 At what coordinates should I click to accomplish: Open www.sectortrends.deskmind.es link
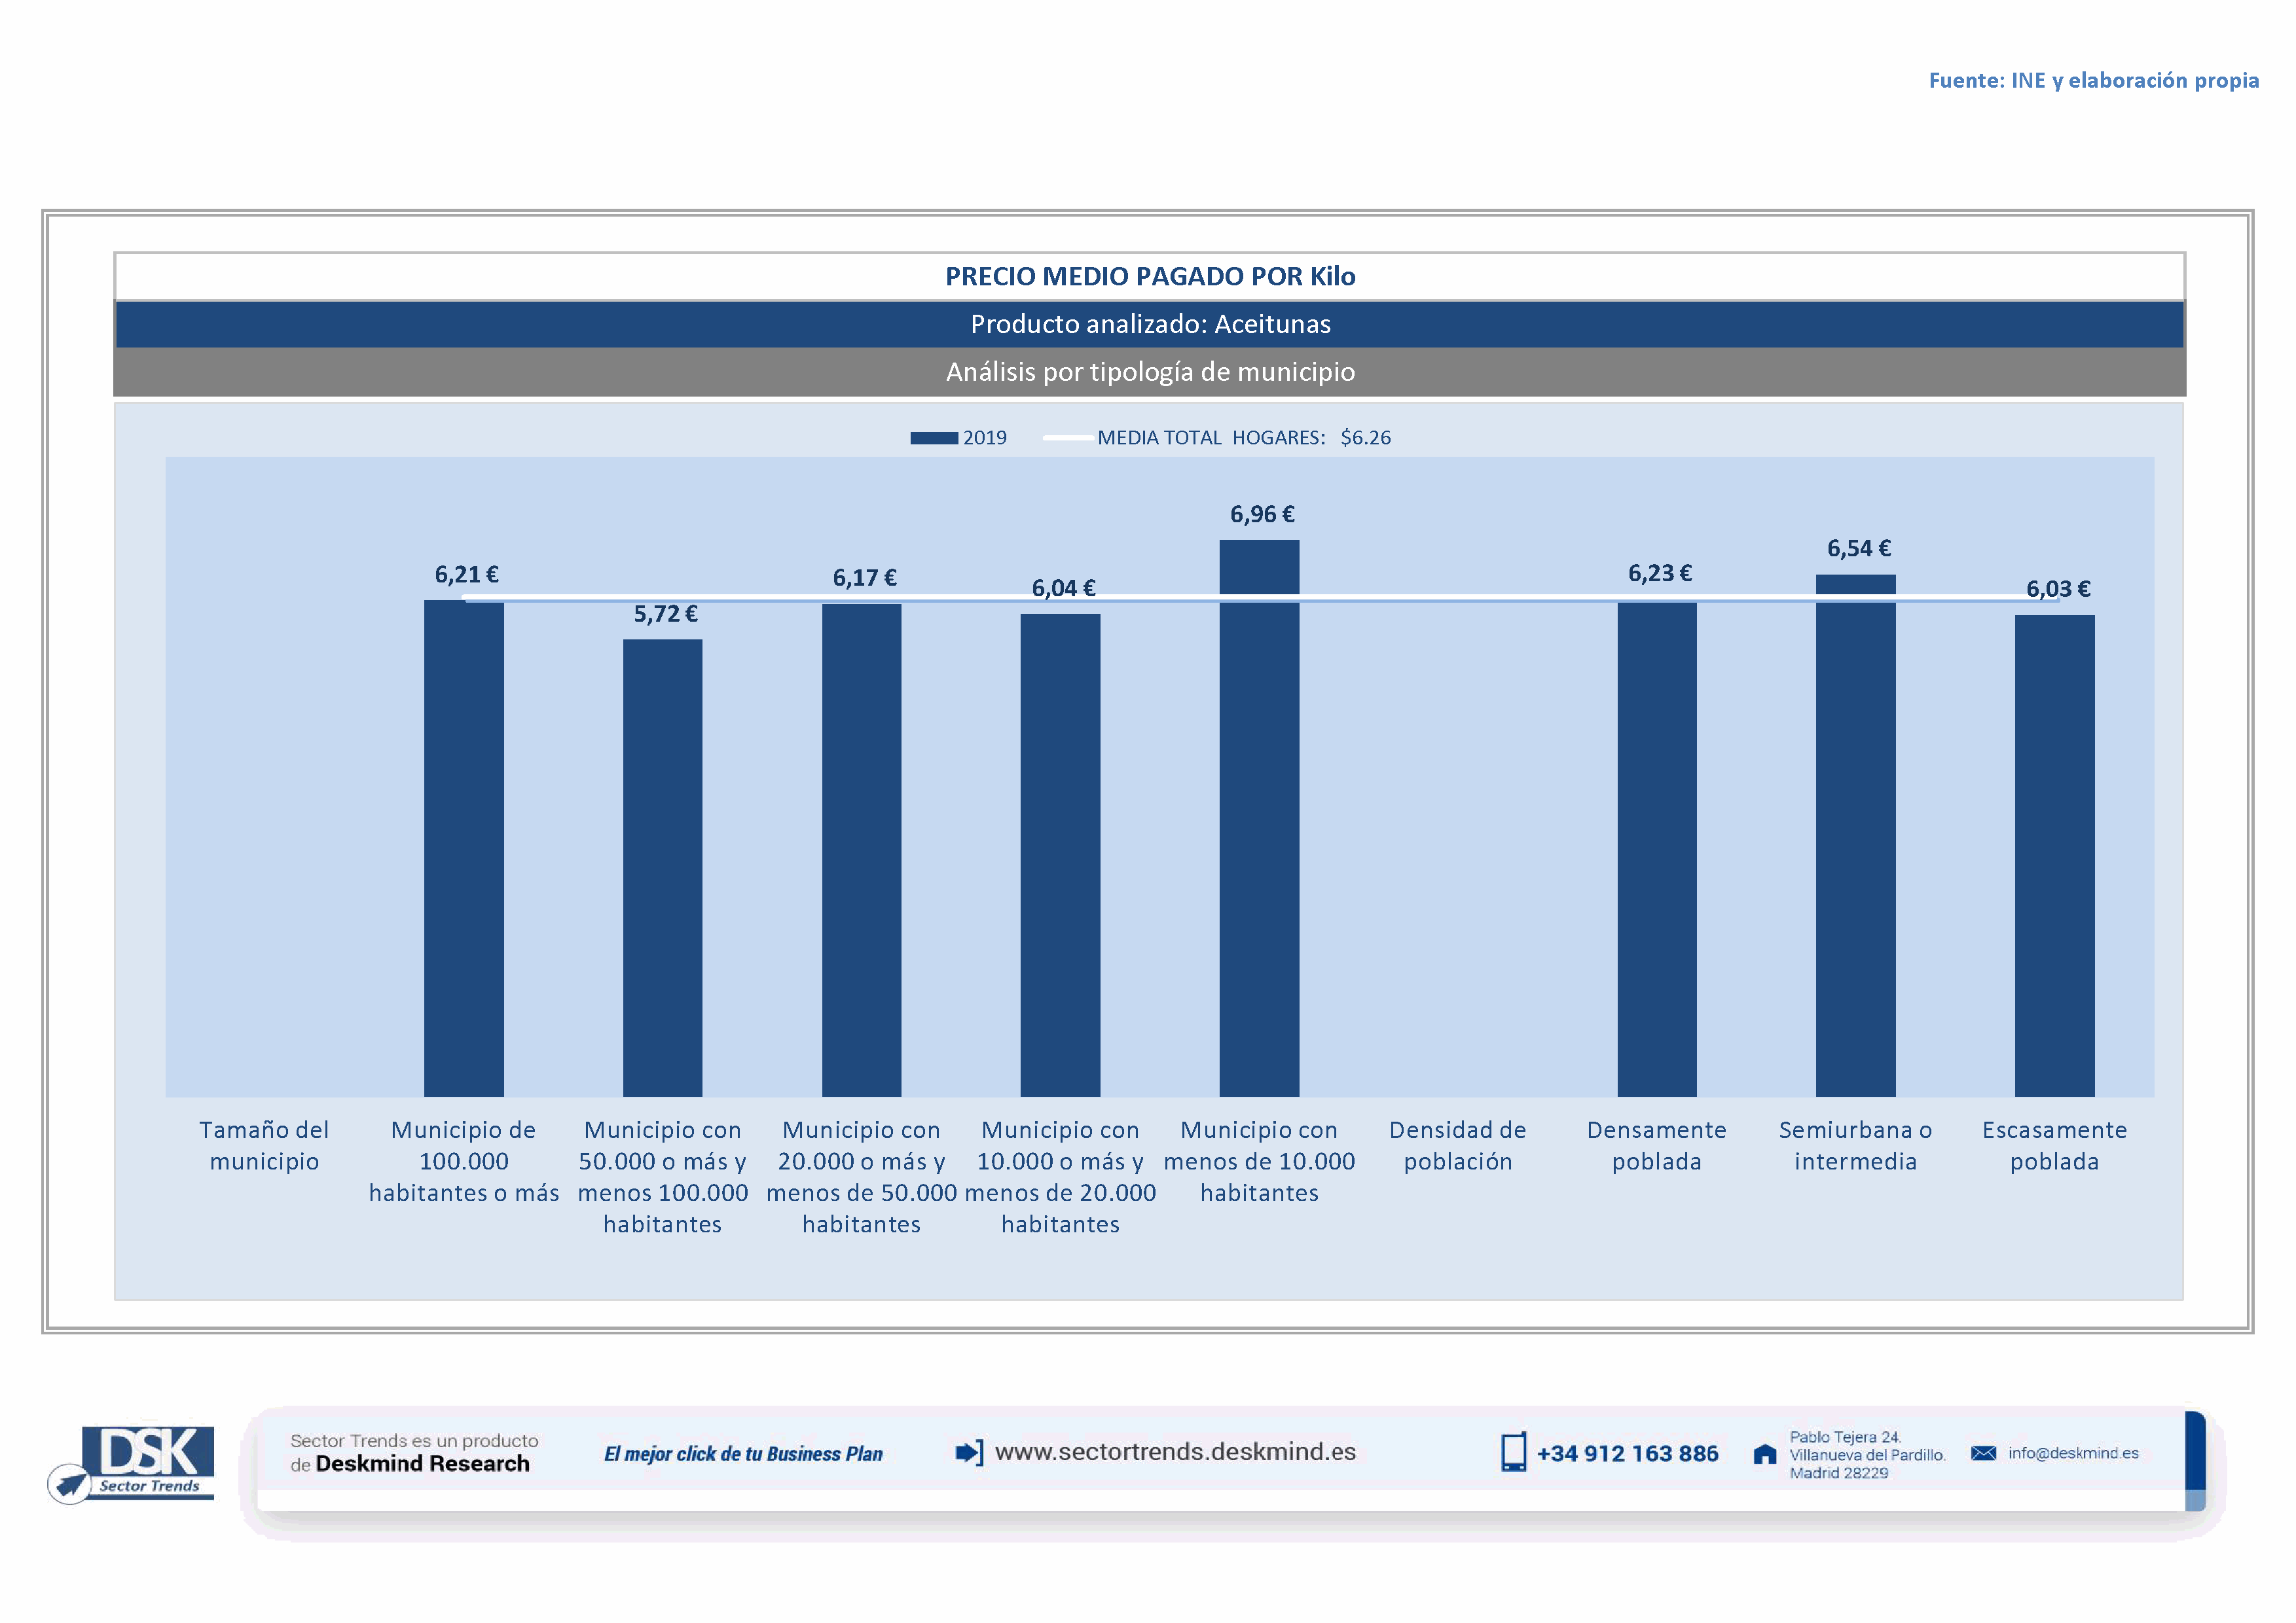pyautogui.click(x=1175, y=1452)
